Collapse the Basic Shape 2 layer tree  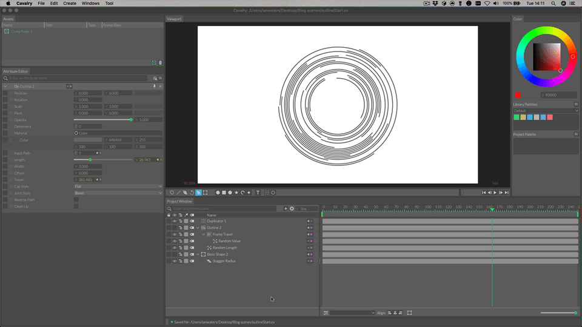click(198, 255)
